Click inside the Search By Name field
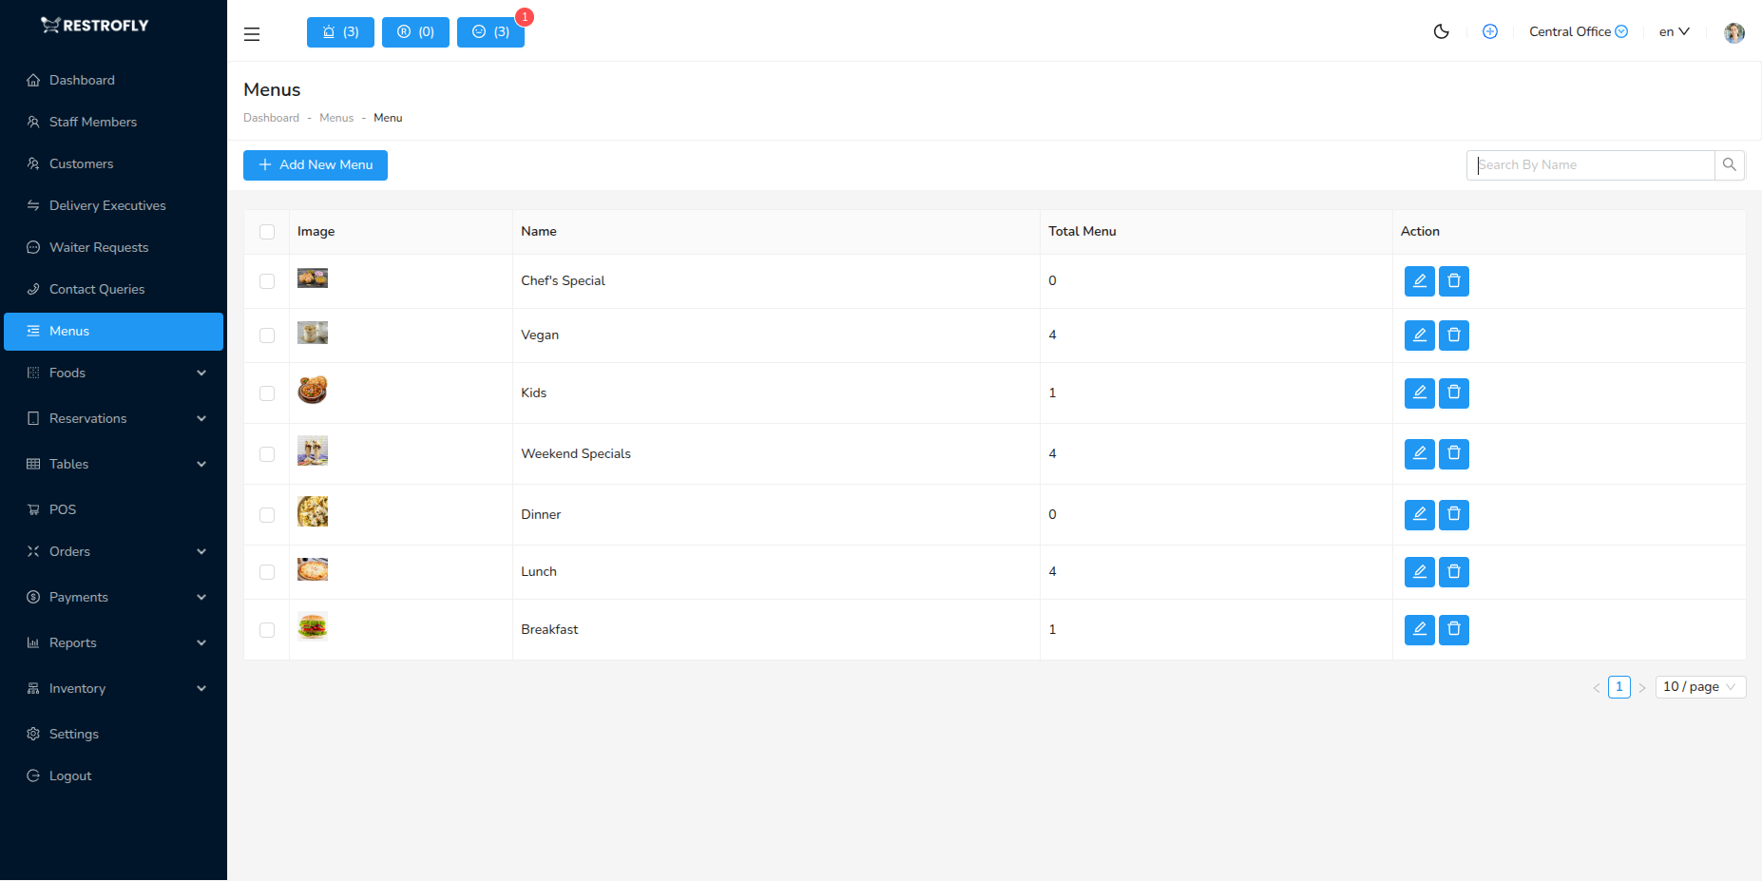Viewport: 1762px width, 881px height. pos(1589,164)
